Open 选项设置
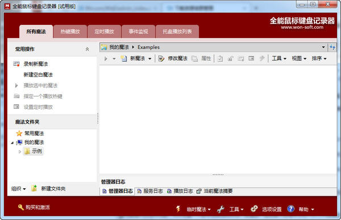 (x=272, y=209)
